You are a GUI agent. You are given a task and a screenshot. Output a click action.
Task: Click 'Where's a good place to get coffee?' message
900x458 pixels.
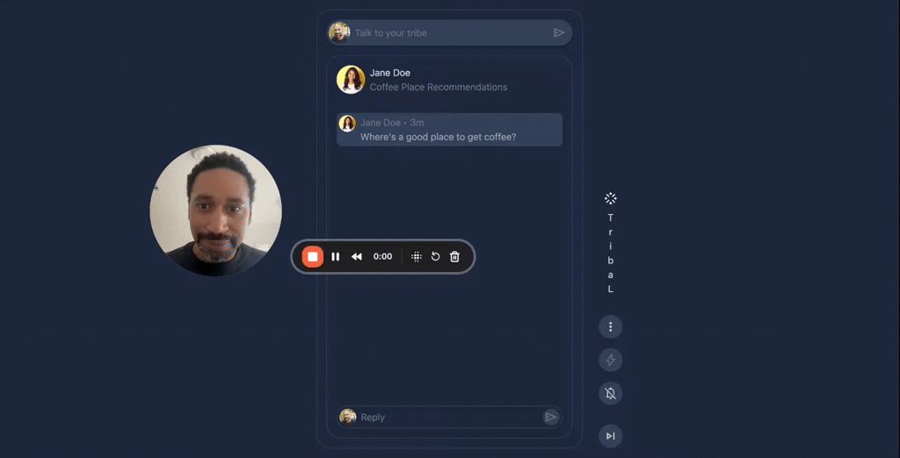click(x=438, y=137)
